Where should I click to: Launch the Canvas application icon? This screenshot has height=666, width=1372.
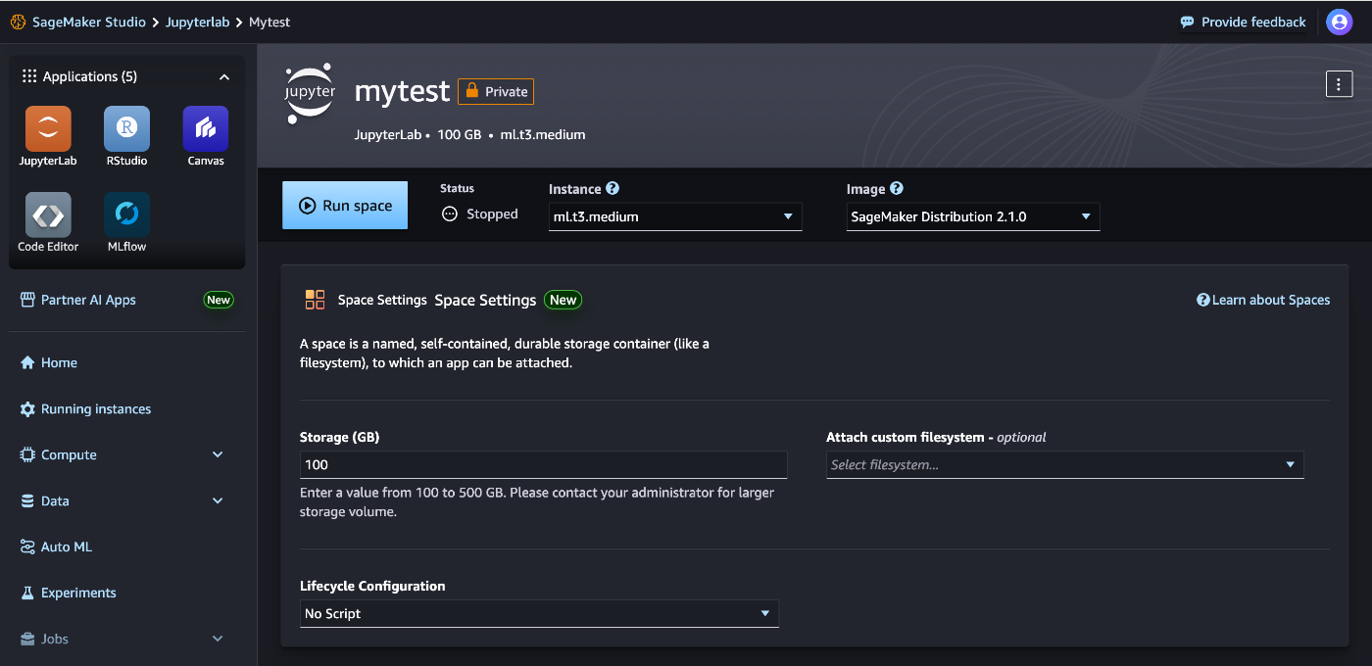(x=206, y=129)
